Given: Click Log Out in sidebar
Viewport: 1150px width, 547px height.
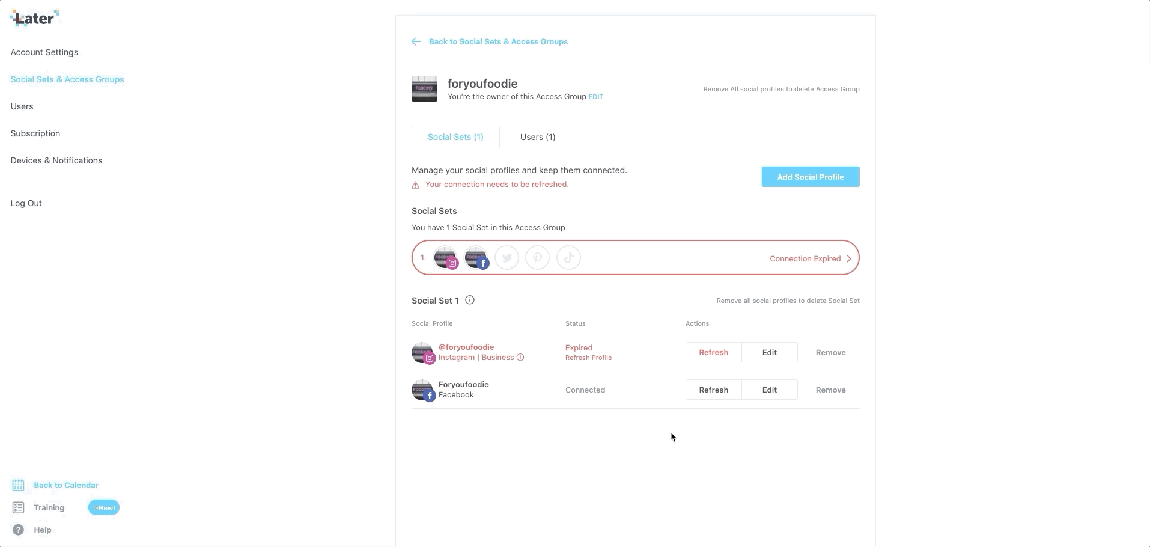Looking at the screenshot, I should pyautogui.click(x=26, y=203).
